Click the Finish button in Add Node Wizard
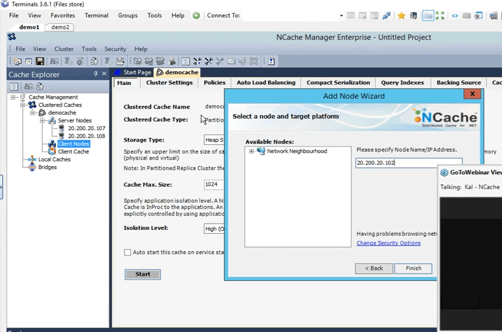The height and width of the screenshot is (332, 502). [x=413, y=269]
